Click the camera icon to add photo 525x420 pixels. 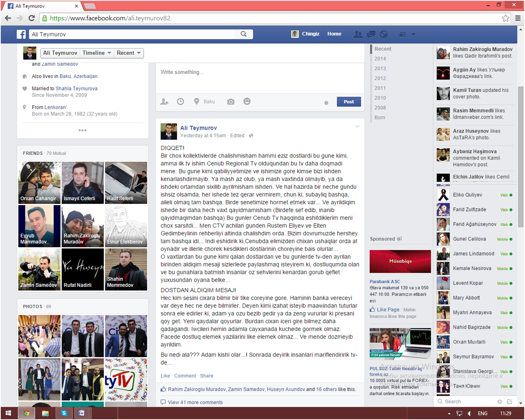(x=231, y=102)
